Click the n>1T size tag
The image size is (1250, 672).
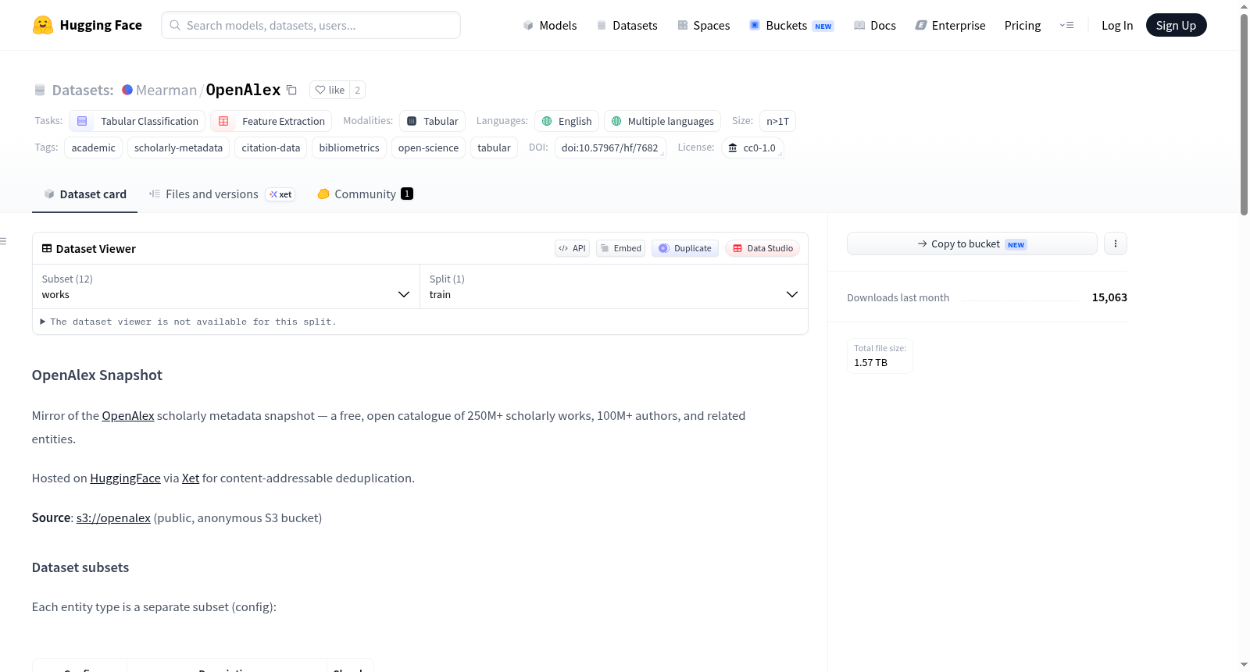coord(777,121)
